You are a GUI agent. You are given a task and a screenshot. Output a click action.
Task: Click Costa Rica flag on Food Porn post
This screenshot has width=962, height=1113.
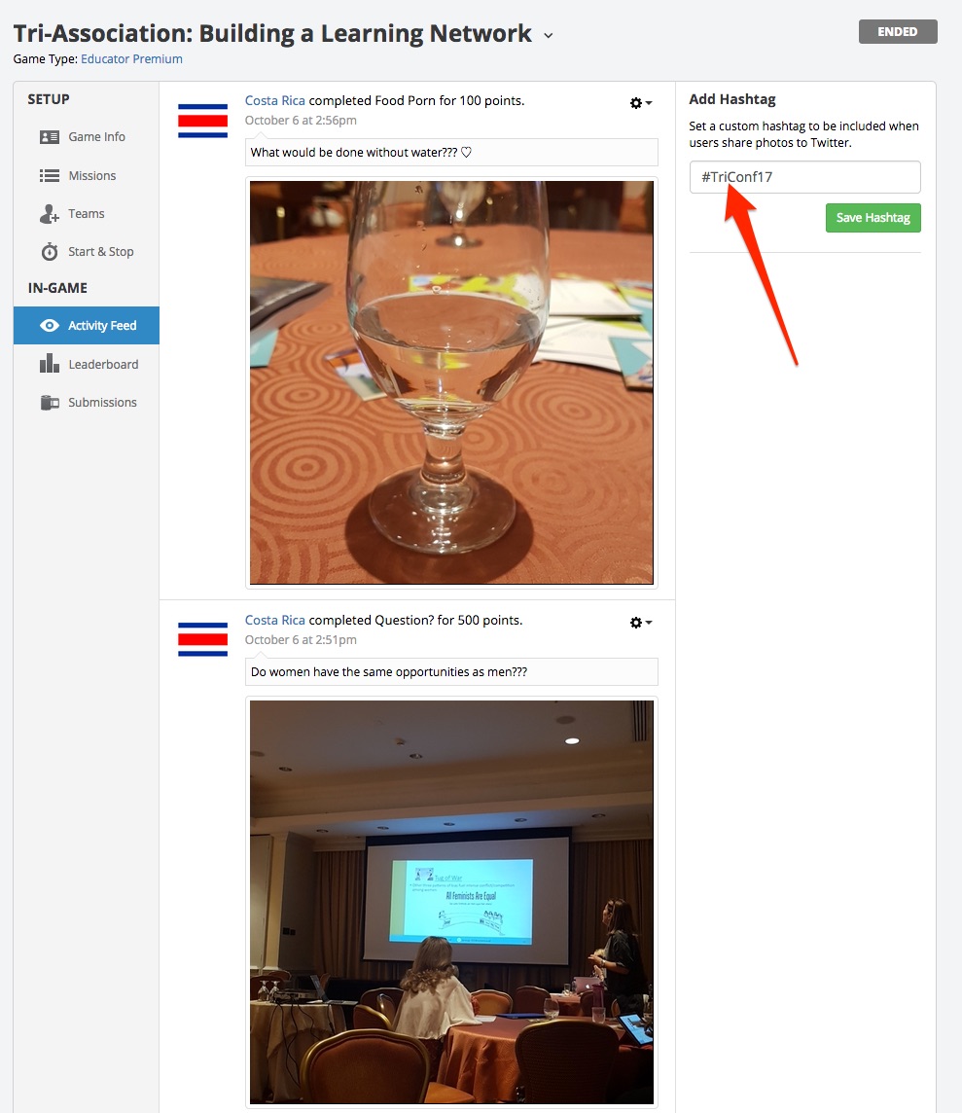[203, 121]
